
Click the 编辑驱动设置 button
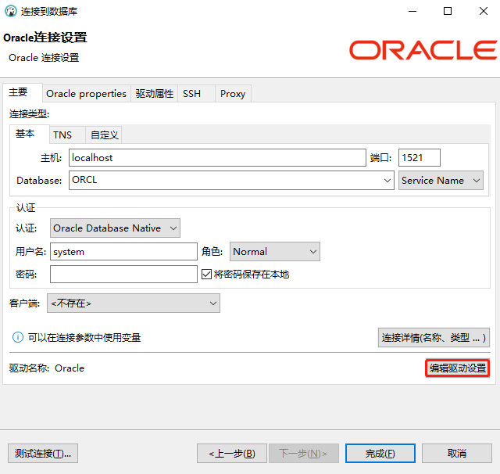[x=458, y=368]
